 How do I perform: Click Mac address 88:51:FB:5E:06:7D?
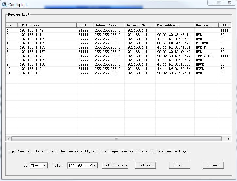click(x=174, y=43)
